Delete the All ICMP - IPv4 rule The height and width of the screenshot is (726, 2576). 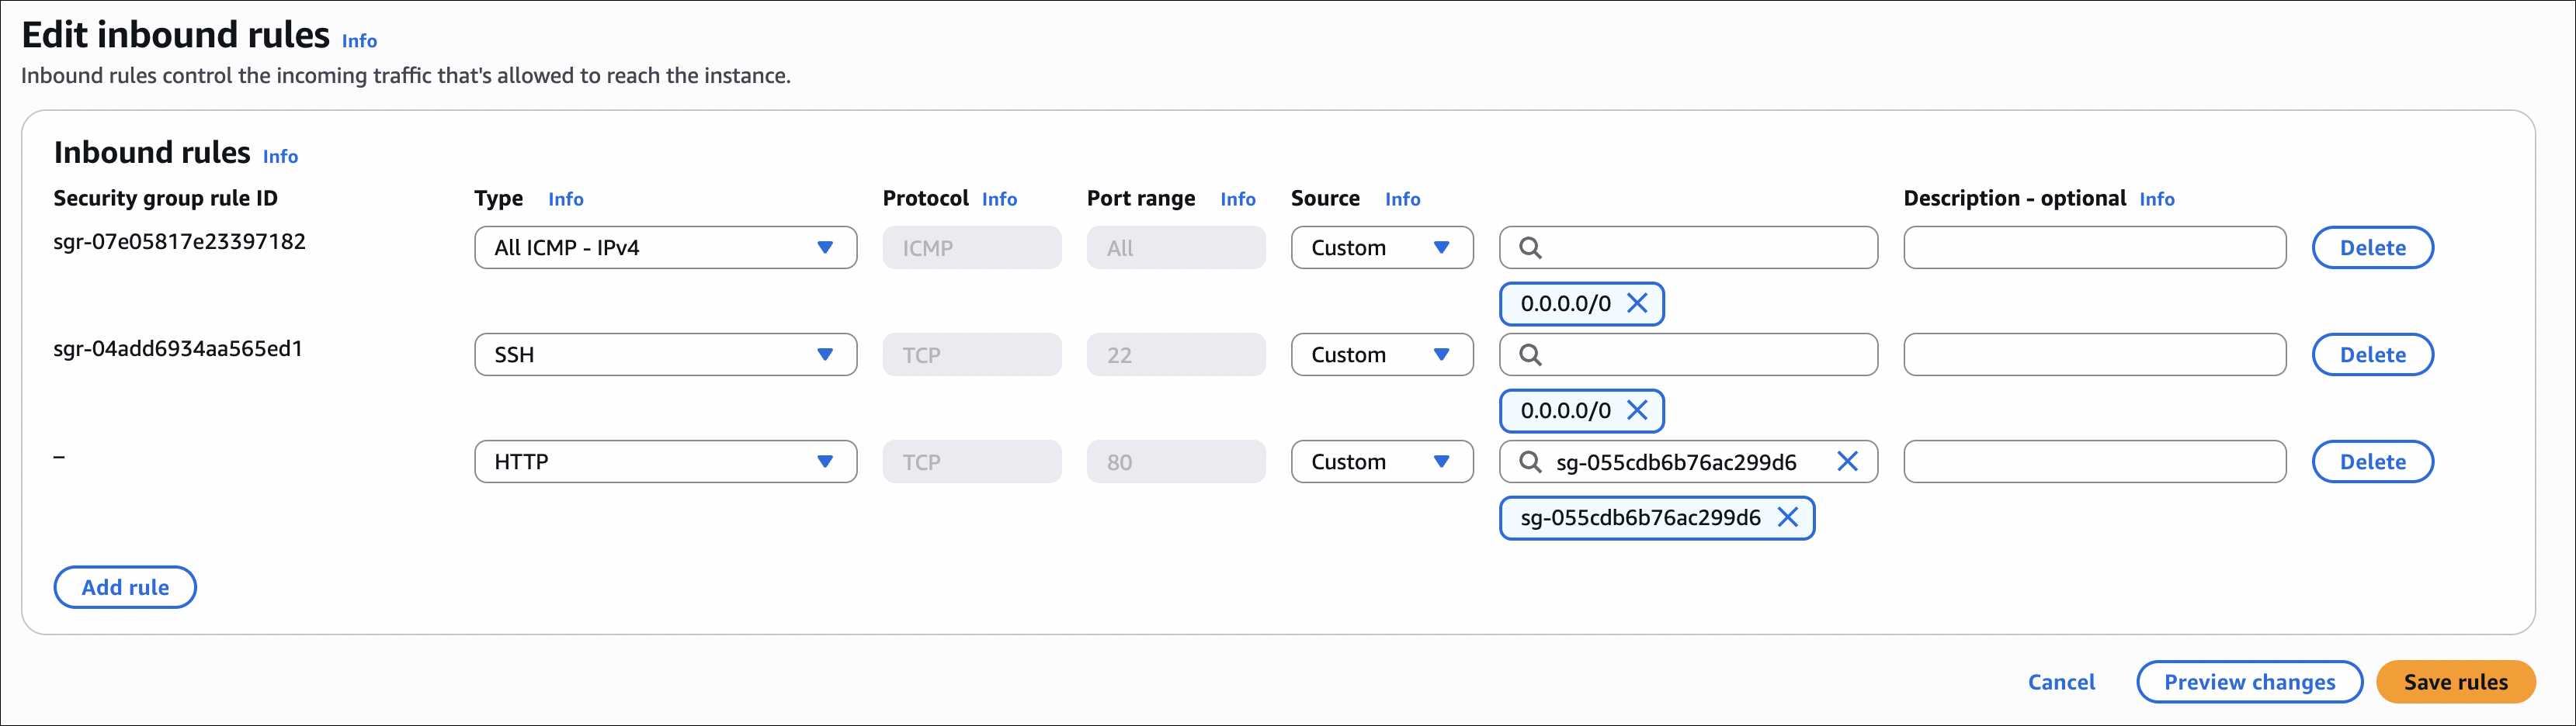pyautogui.click(x=2372, y=247)
